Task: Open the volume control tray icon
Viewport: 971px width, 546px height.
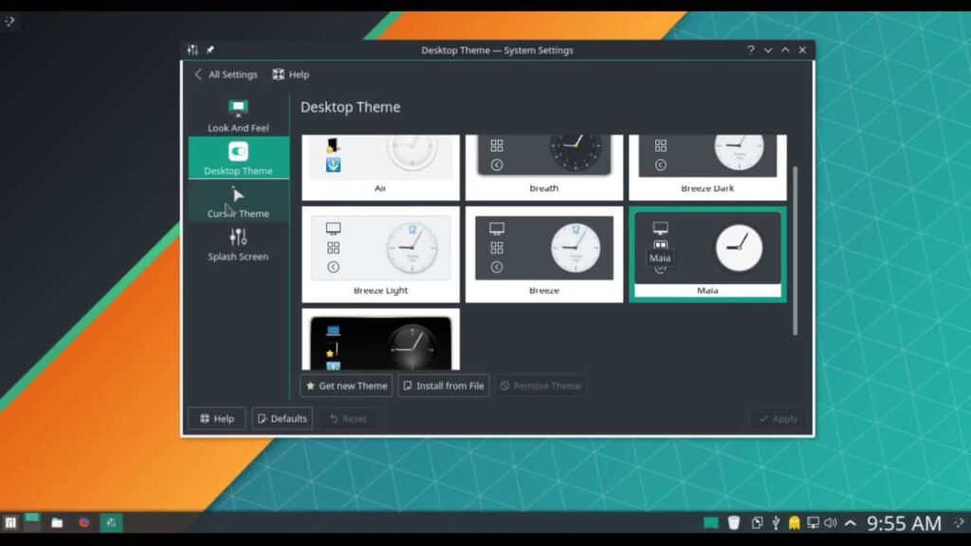Action: [831, 523]
